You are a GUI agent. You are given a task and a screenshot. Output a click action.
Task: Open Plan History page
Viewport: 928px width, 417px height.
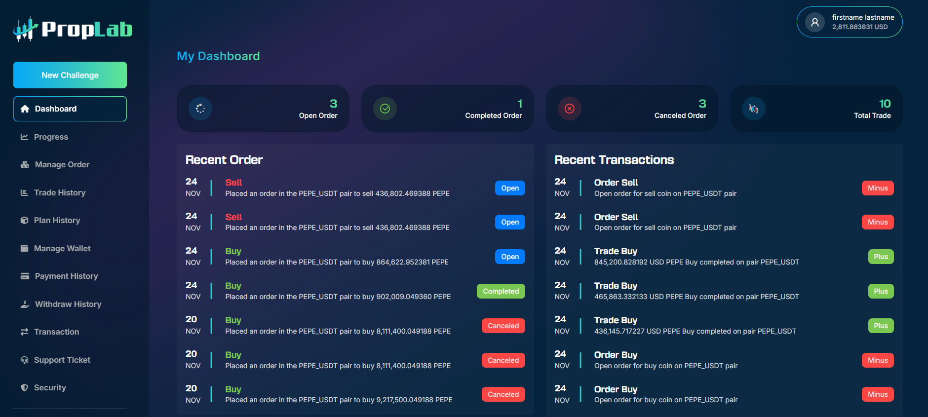pyautogui.click(x=57, y=221)
